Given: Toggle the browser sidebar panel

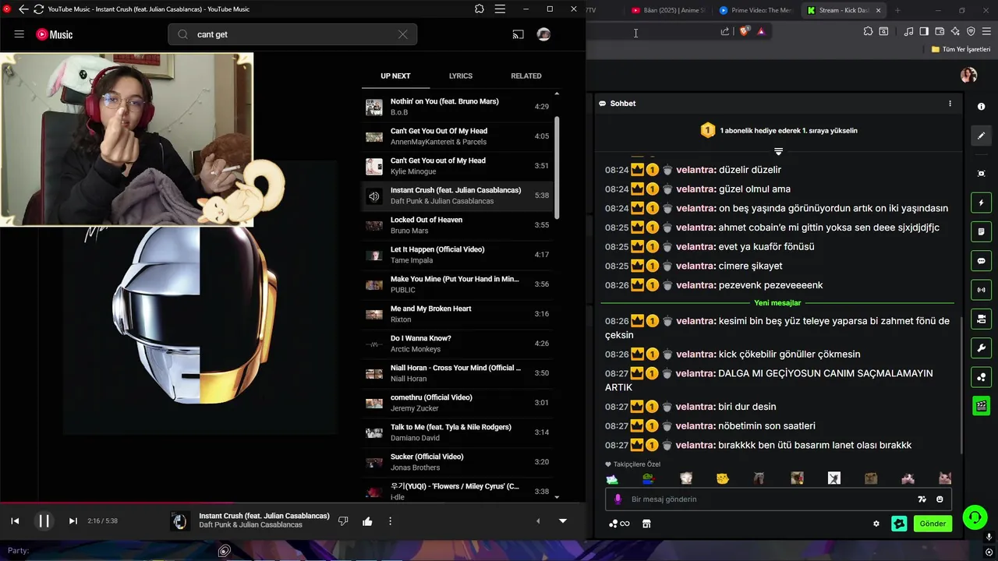Looking at the screenshot, I should point(924,31).
